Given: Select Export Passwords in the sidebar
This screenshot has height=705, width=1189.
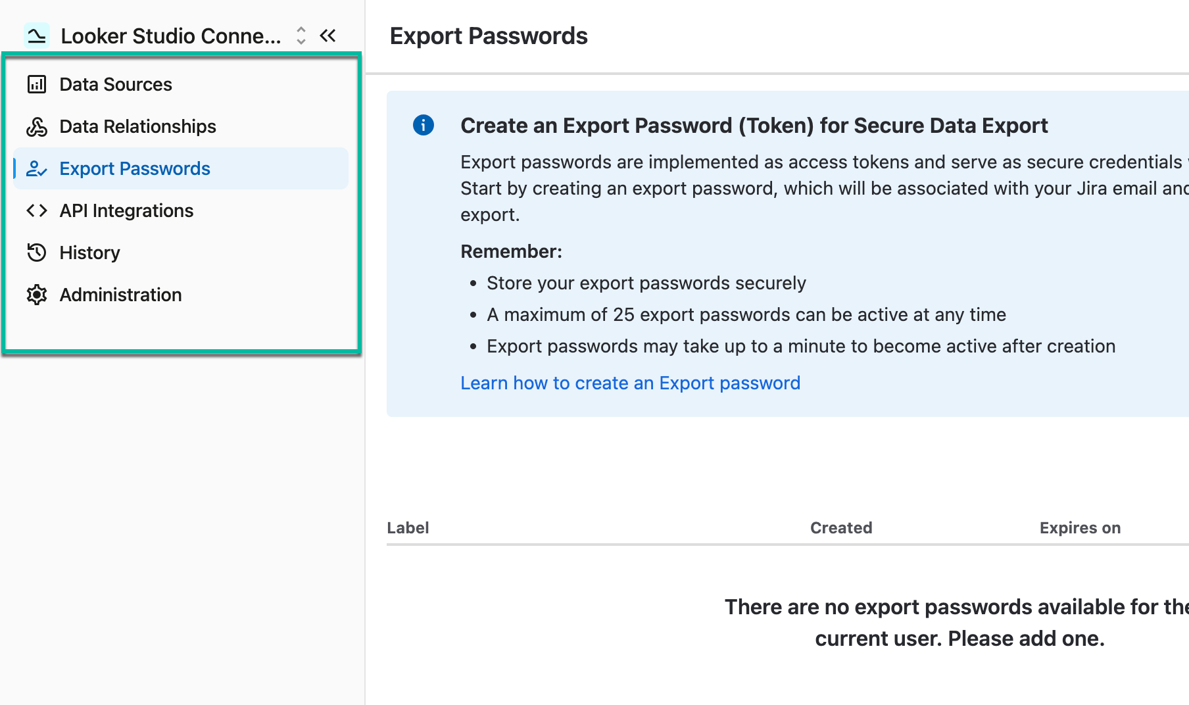Looking at the screenshot, I should click(181, 168).
